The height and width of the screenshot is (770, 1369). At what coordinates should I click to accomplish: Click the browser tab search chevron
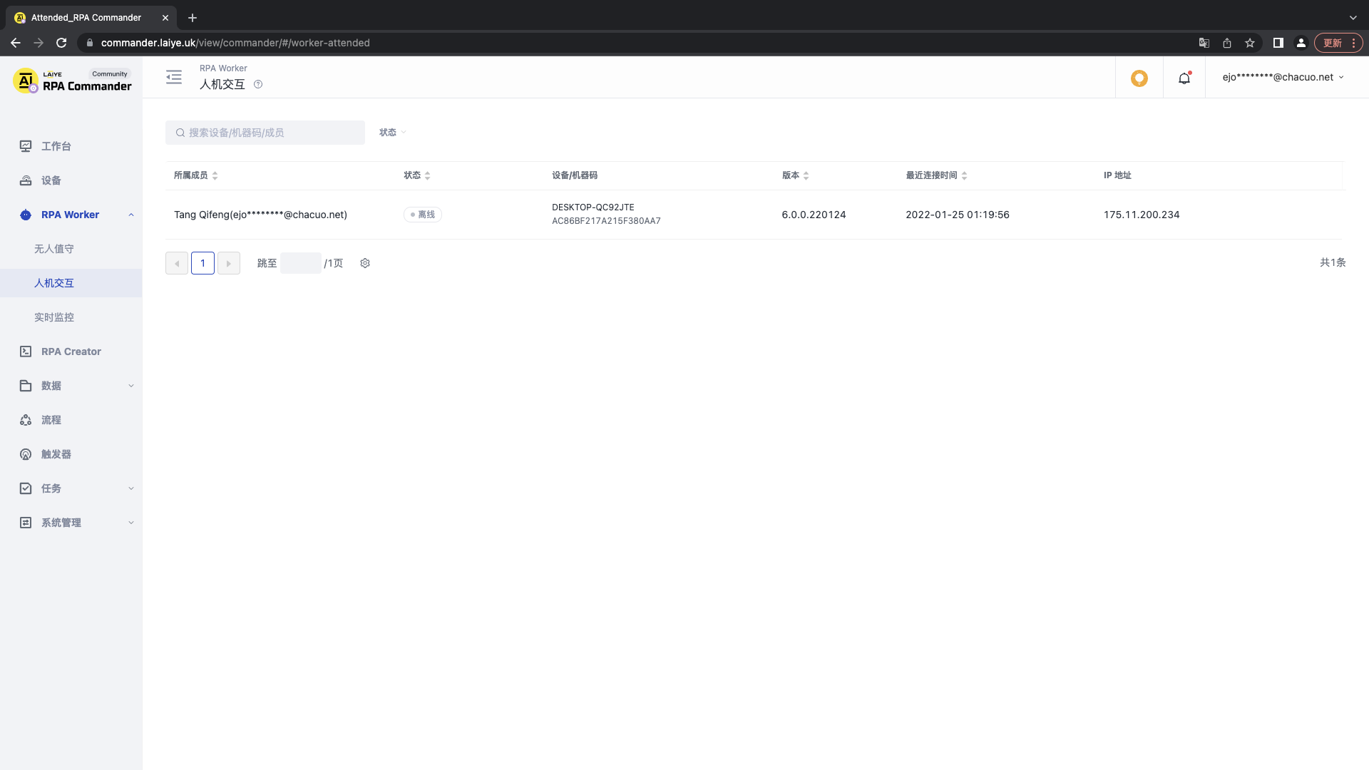click(x=1353, y=18)
